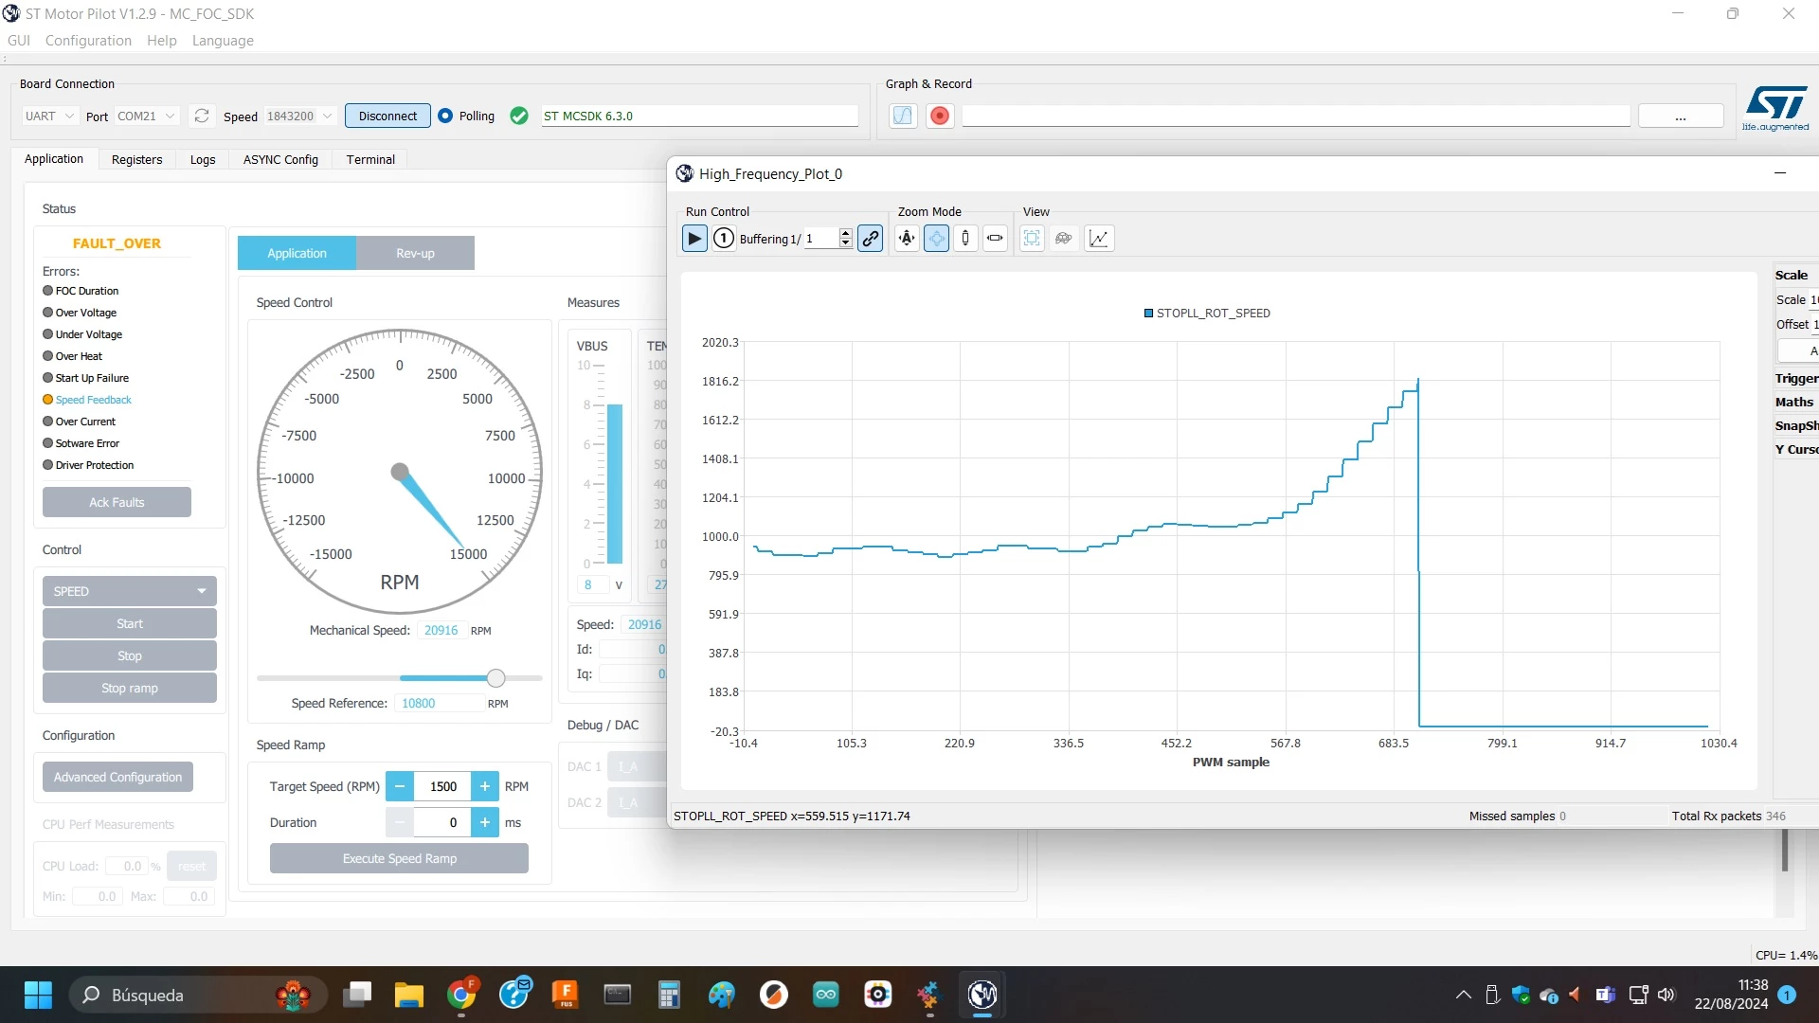1819x1023 pixels.
Task: Switch to the ASYNC Config tab
Action: click(280, 159)
